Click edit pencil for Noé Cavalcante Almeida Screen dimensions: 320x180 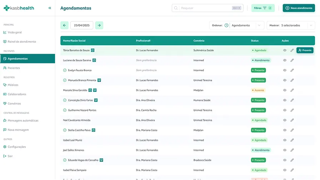click(x=292, y=120)
